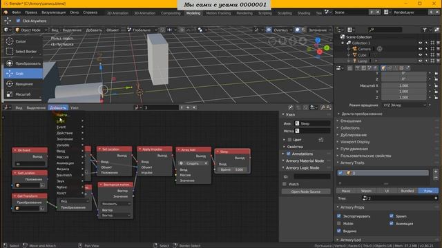Image resolution: width=442 pixels, height=248 pixels.
Task: Switch to the Compositing workspace tab
Action: [171, 13]
